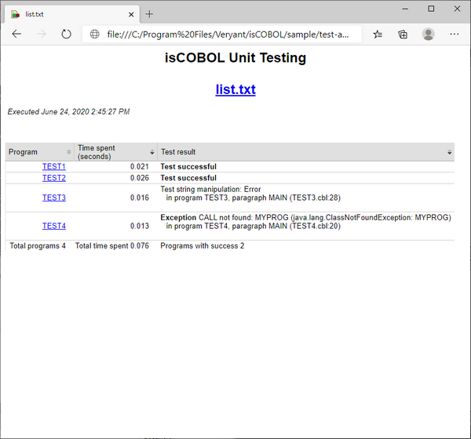Viewport: 471px width, 439px height.
Task: Open the user profile avatar
Action: tap(428, 34)
